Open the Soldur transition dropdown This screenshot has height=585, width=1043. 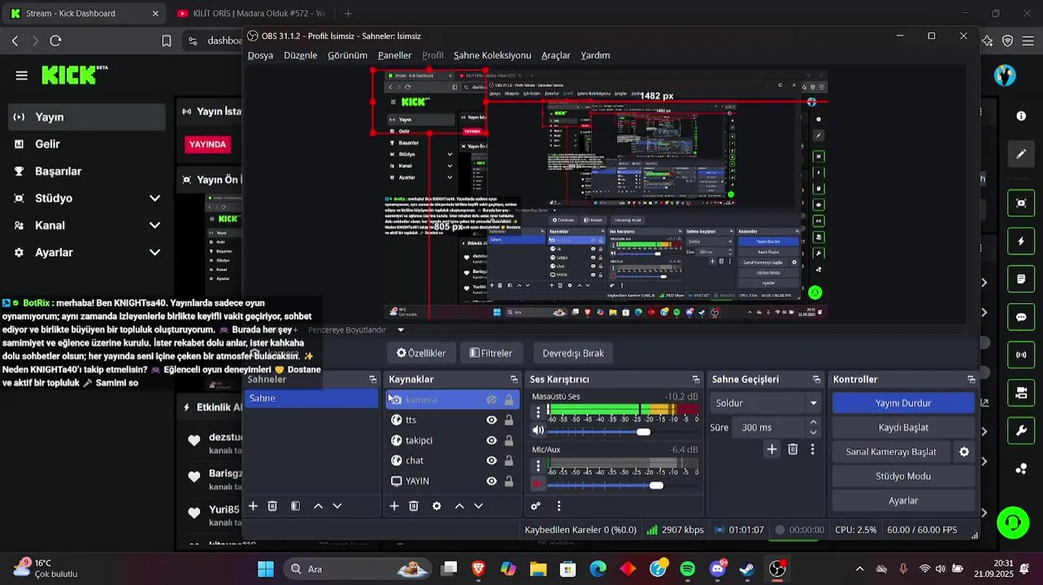(765, 403)
